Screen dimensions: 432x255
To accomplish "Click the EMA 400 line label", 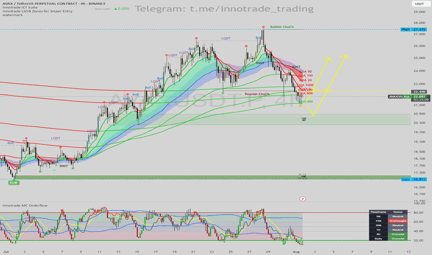I will point(305,102).
